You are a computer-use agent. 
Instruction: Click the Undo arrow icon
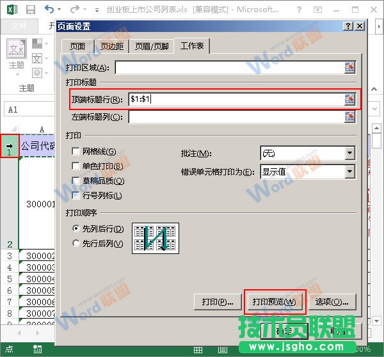pos(51,10)
